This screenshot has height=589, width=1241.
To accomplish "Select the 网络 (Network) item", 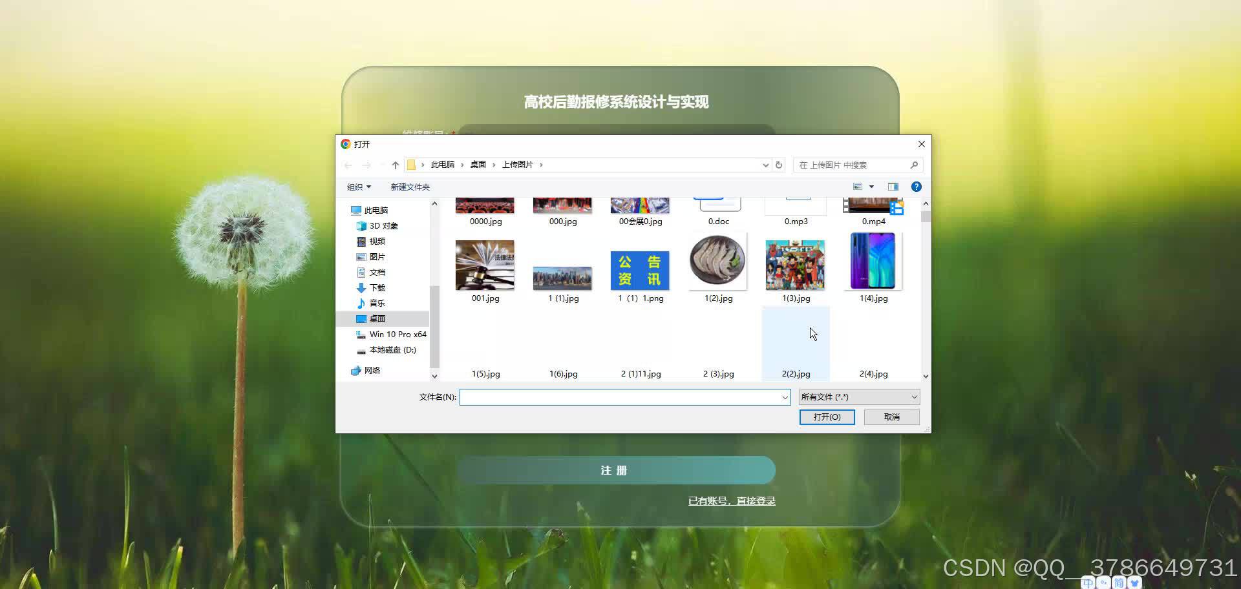I will point(372,370).
